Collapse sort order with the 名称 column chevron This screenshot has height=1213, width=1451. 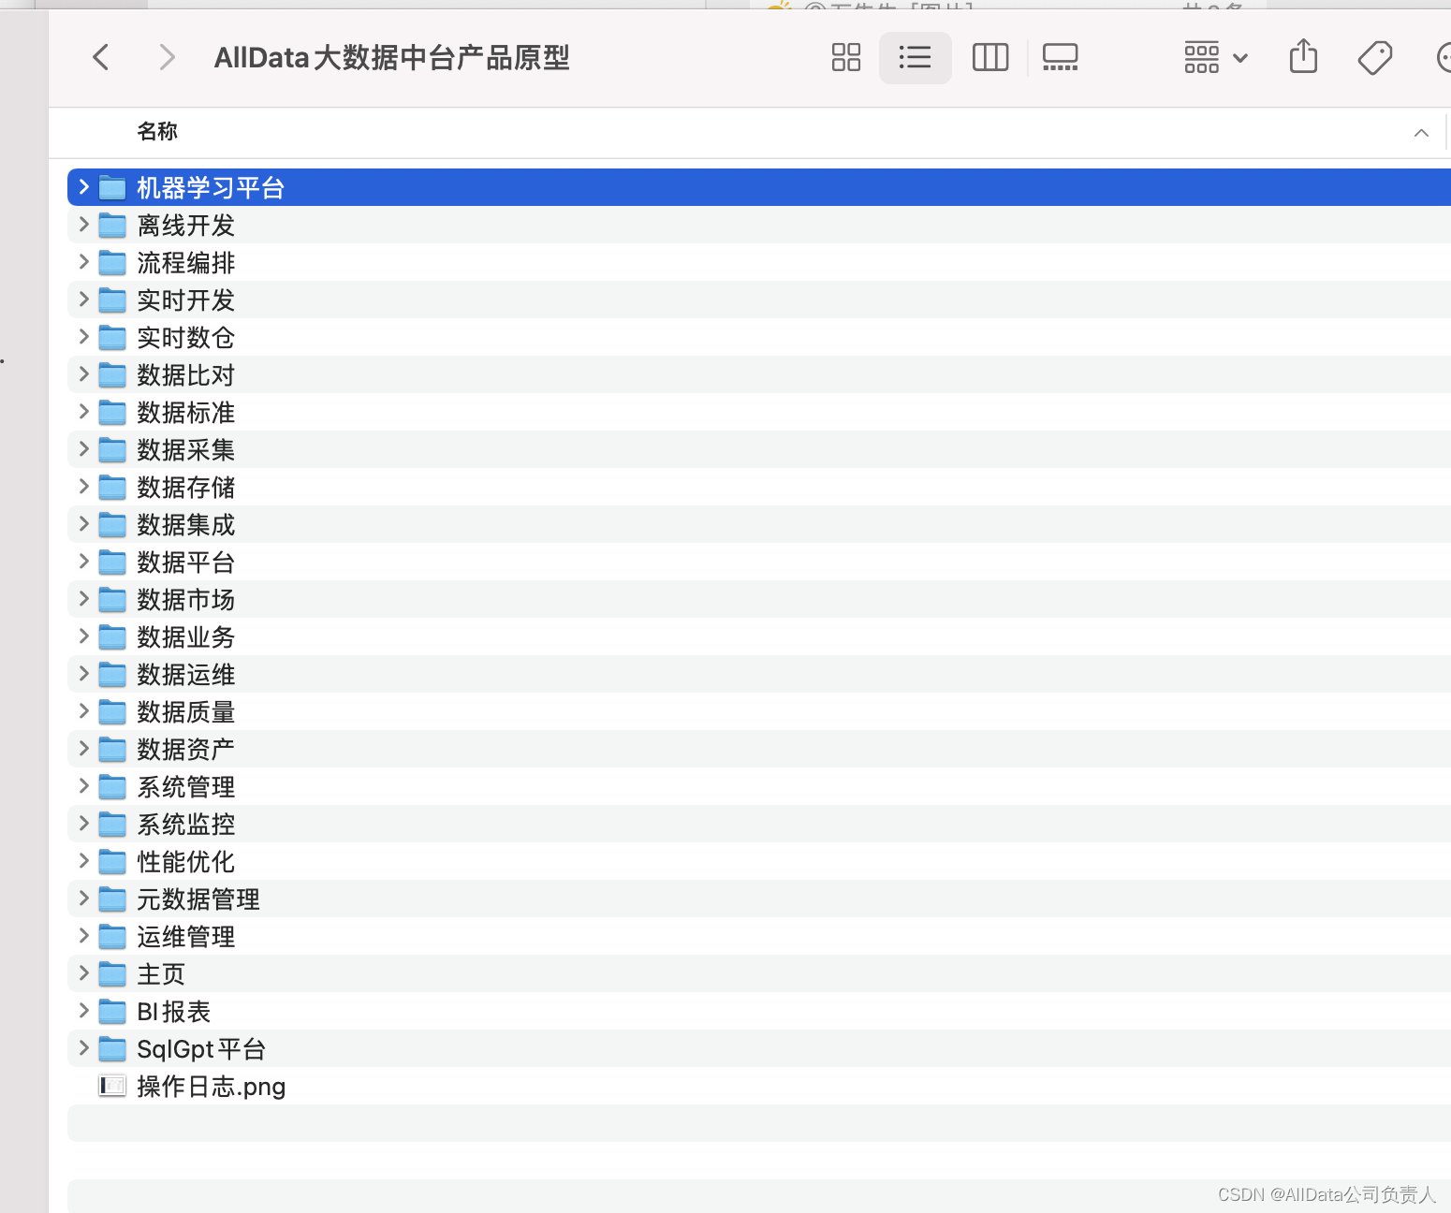coord(1421,132)
